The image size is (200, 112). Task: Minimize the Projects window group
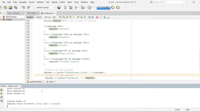(x=23, y=13)
